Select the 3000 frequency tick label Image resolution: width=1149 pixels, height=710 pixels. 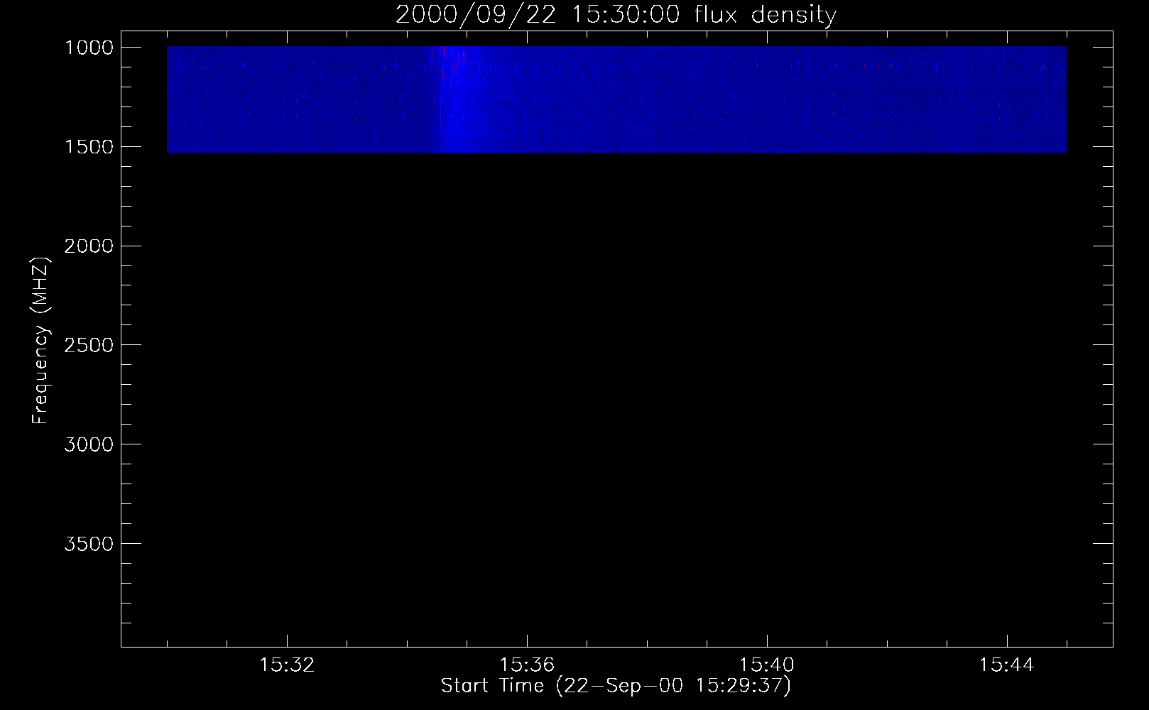point(89,445)
